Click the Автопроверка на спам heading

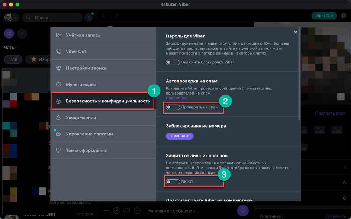[x=191, y=81]
